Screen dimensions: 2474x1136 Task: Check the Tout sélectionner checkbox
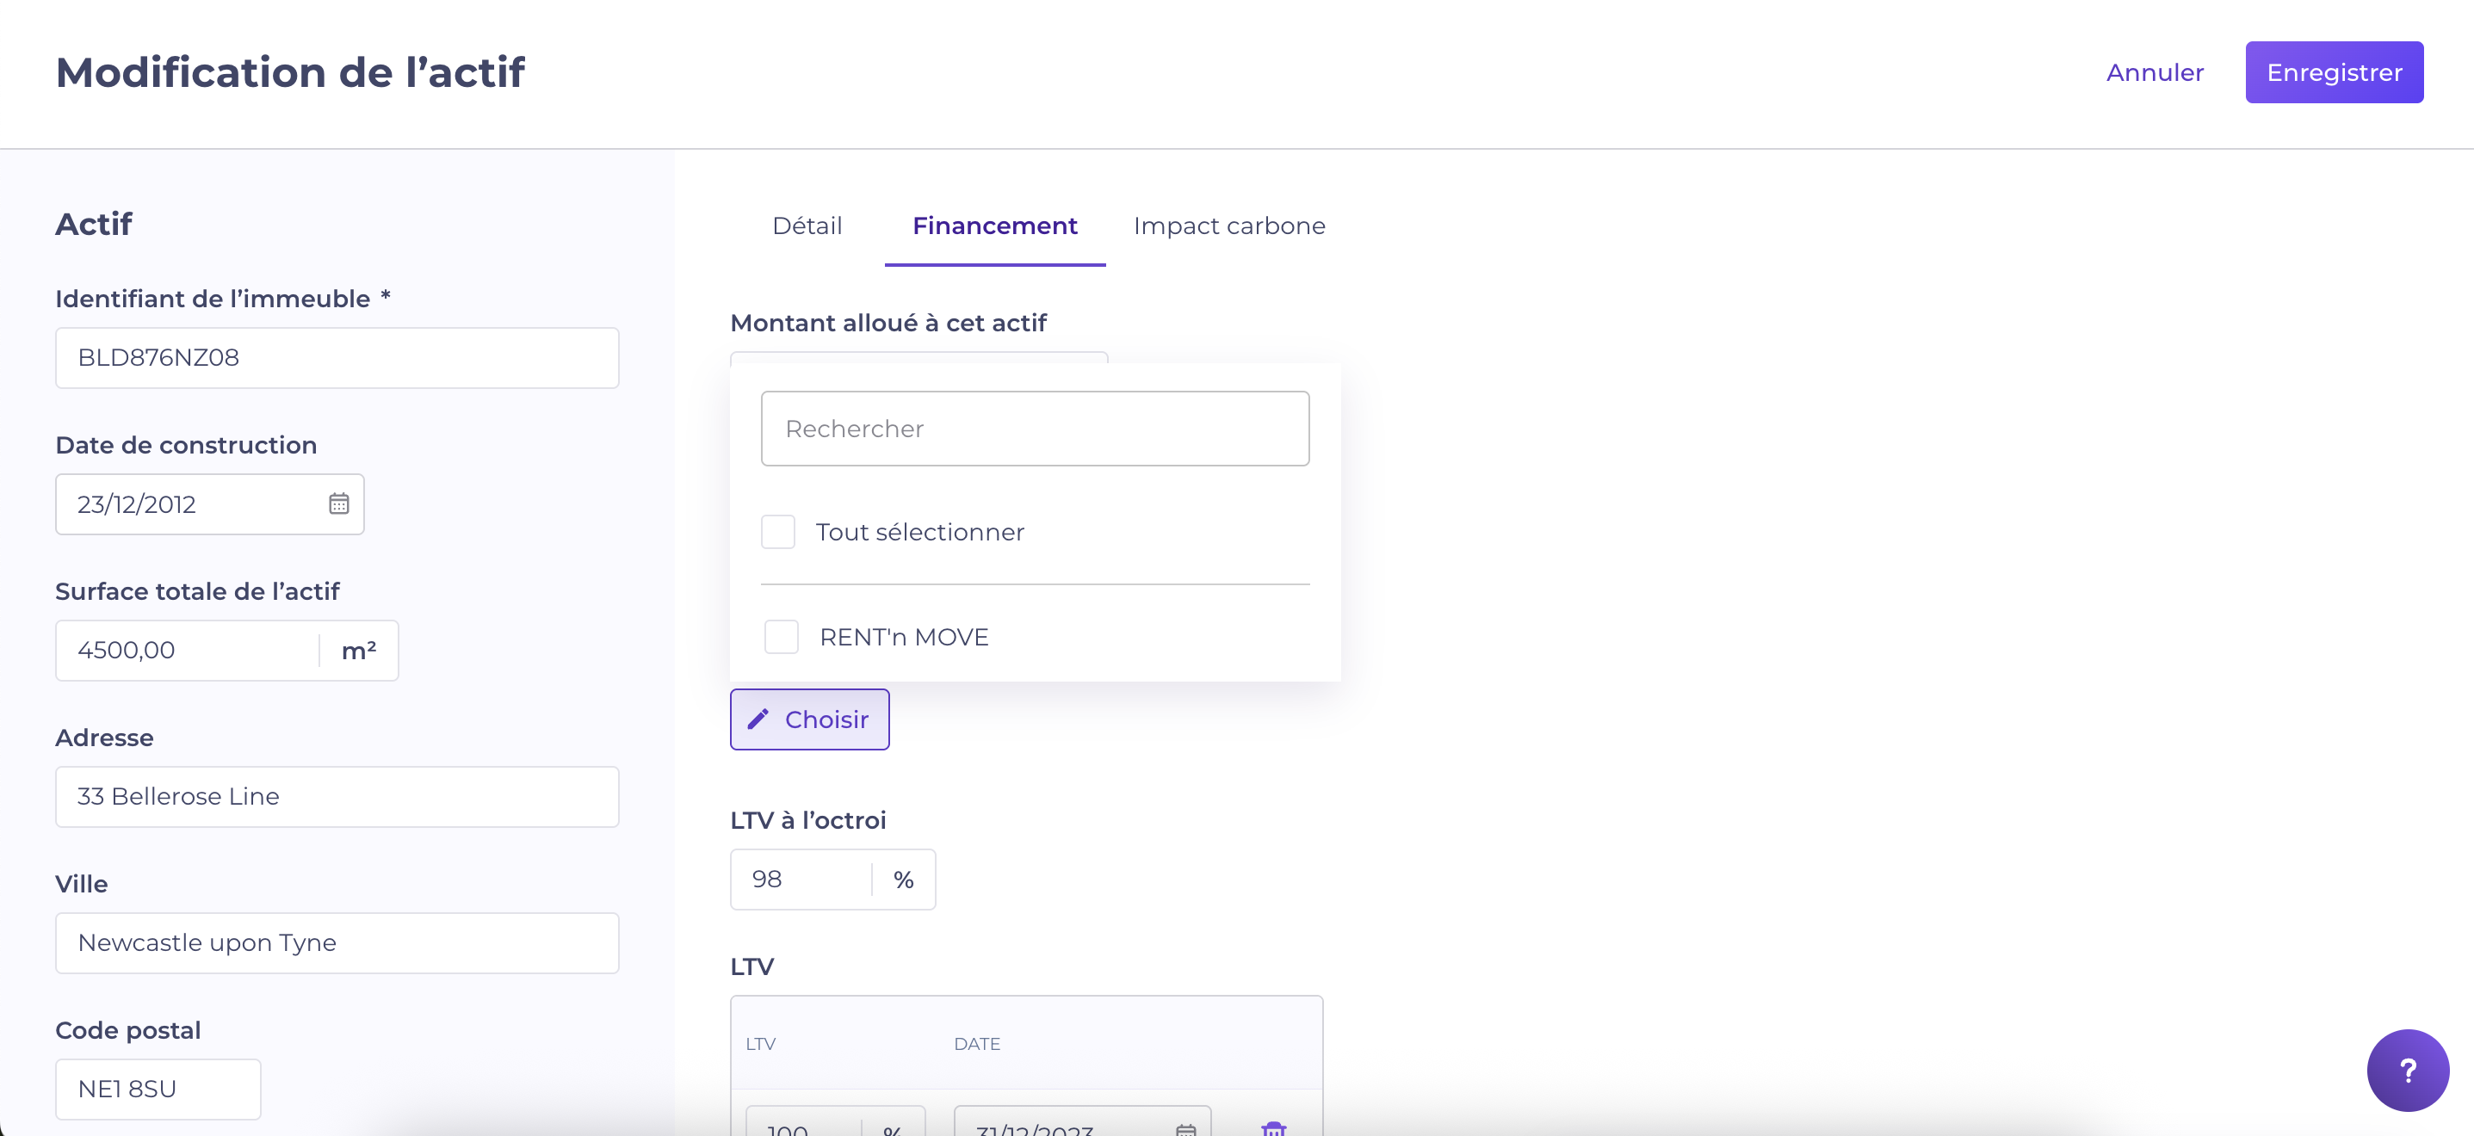click(x=777, y=532)
